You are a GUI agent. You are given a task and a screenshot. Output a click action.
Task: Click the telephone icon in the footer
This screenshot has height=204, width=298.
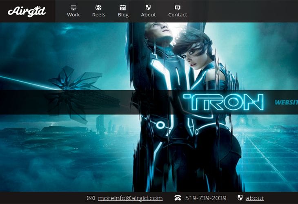(178, 198)
